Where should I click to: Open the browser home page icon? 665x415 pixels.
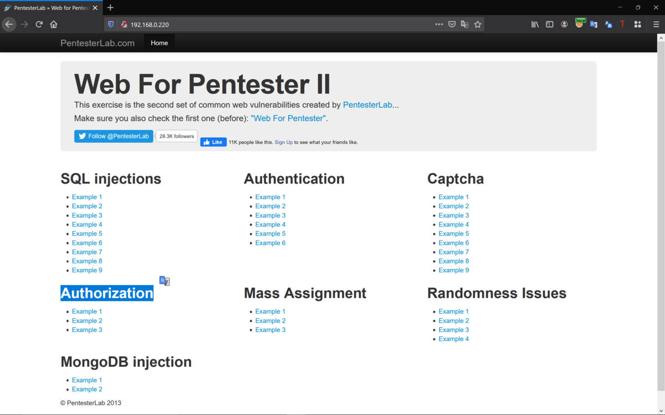click(x=54, y=24)
